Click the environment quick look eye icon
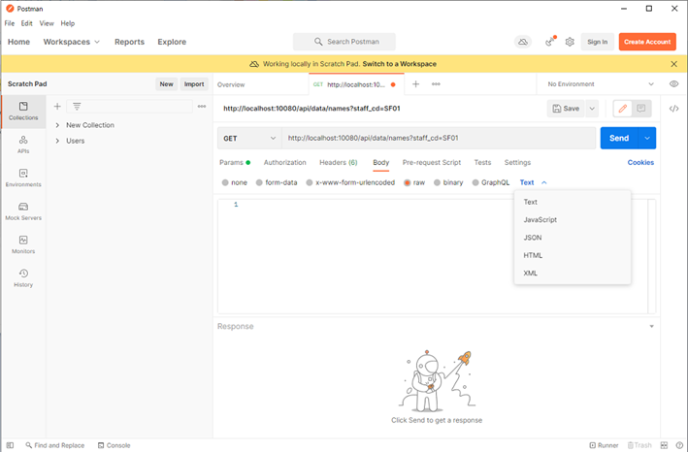Screen dimensions: 688x452 point(674,84)
